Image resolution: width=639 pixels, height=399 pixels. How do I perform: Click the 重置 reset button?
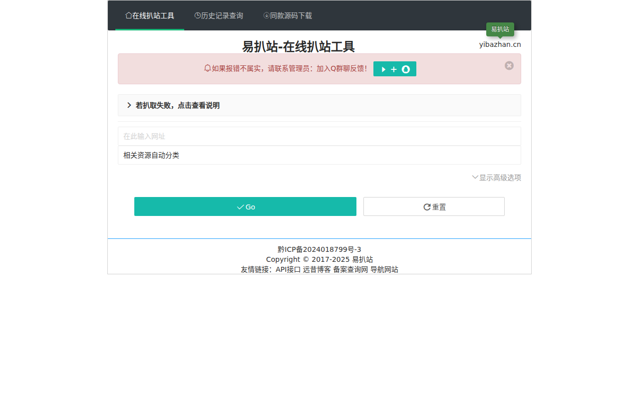434,206
